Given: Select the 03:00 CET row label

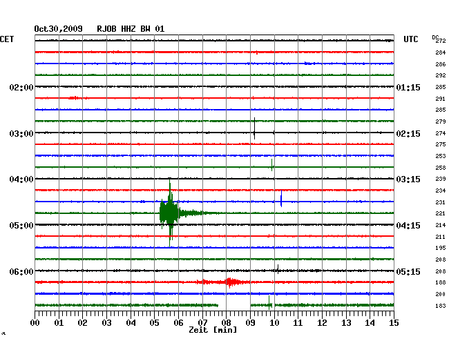Looking at the screenshot, I should click(21, 134).
